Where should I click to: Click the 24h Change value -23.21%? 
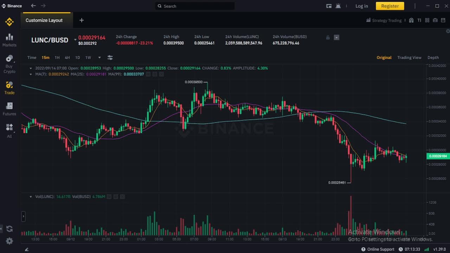[x=146, y=43]
